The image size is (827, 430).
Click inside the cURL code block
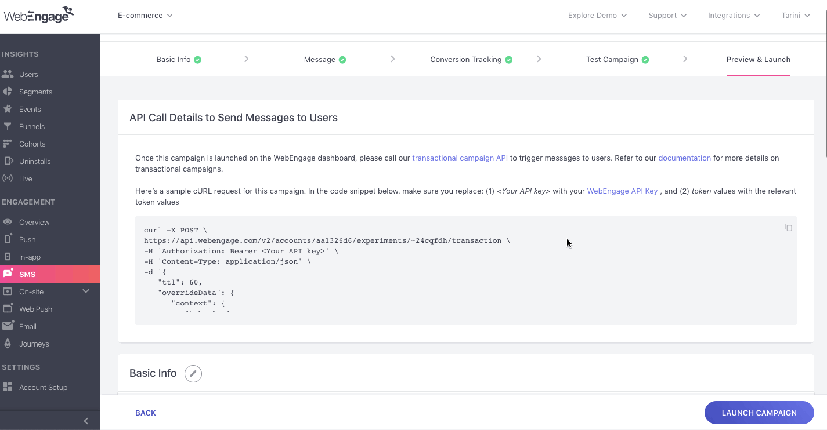click(466, 271)
